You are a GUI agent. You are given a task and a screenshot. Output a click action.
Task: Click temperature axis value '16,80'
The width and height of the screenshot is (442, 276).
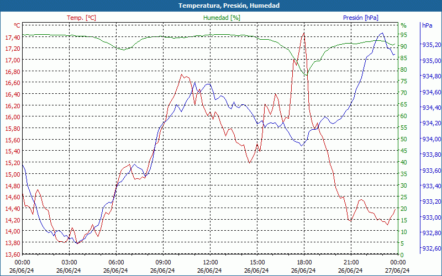point(13,71)
